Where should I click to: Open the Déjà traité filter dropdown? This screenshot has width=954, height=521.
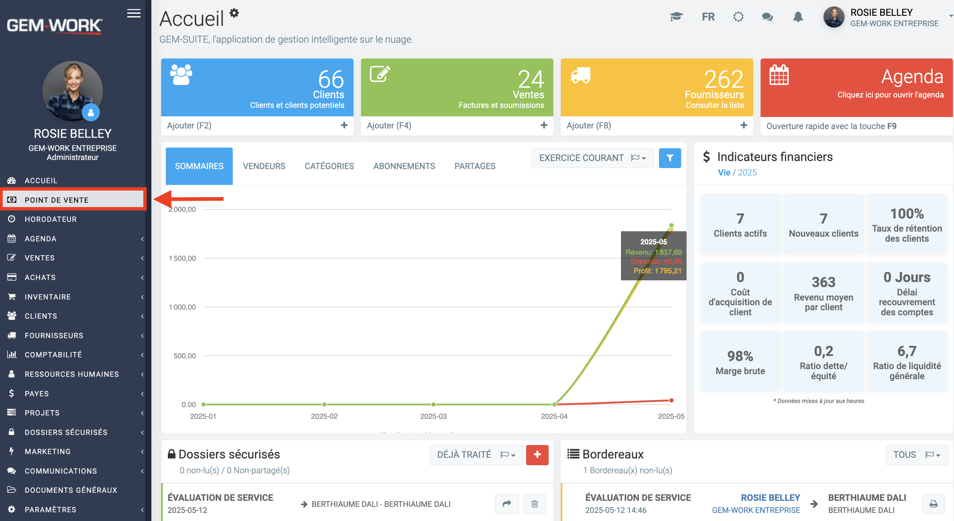[476, 454]
